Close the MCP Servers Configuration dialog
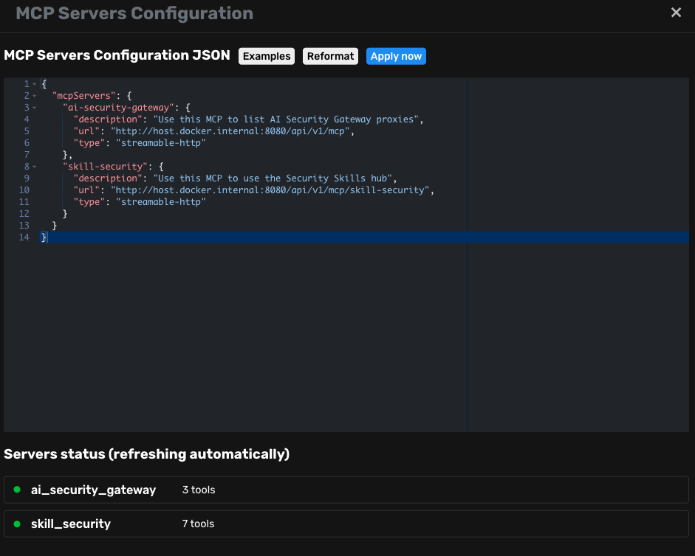The image size is (695, 556). point(676,13)
